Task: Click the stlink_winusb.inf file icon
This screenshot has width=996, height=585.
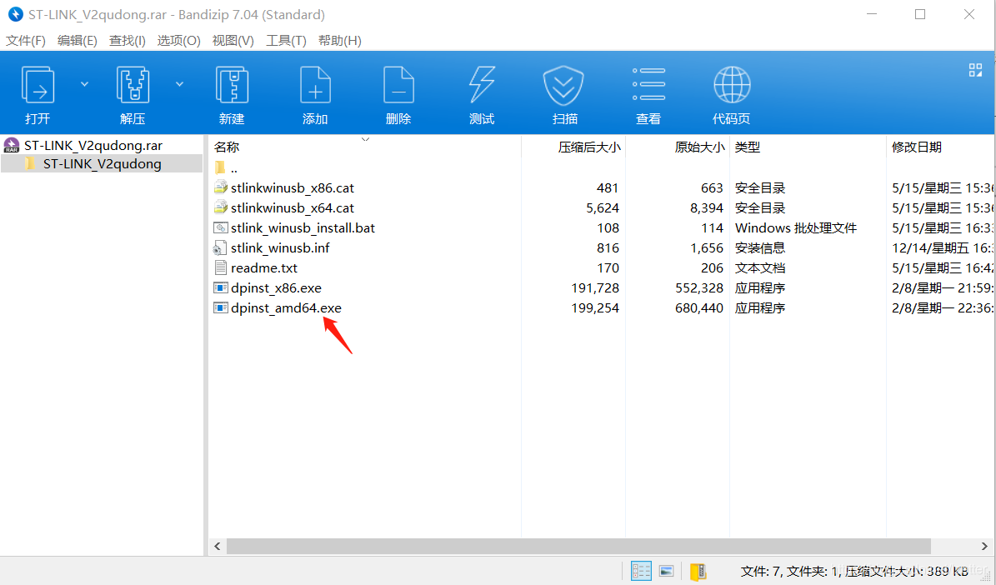Action: (220, 247)
